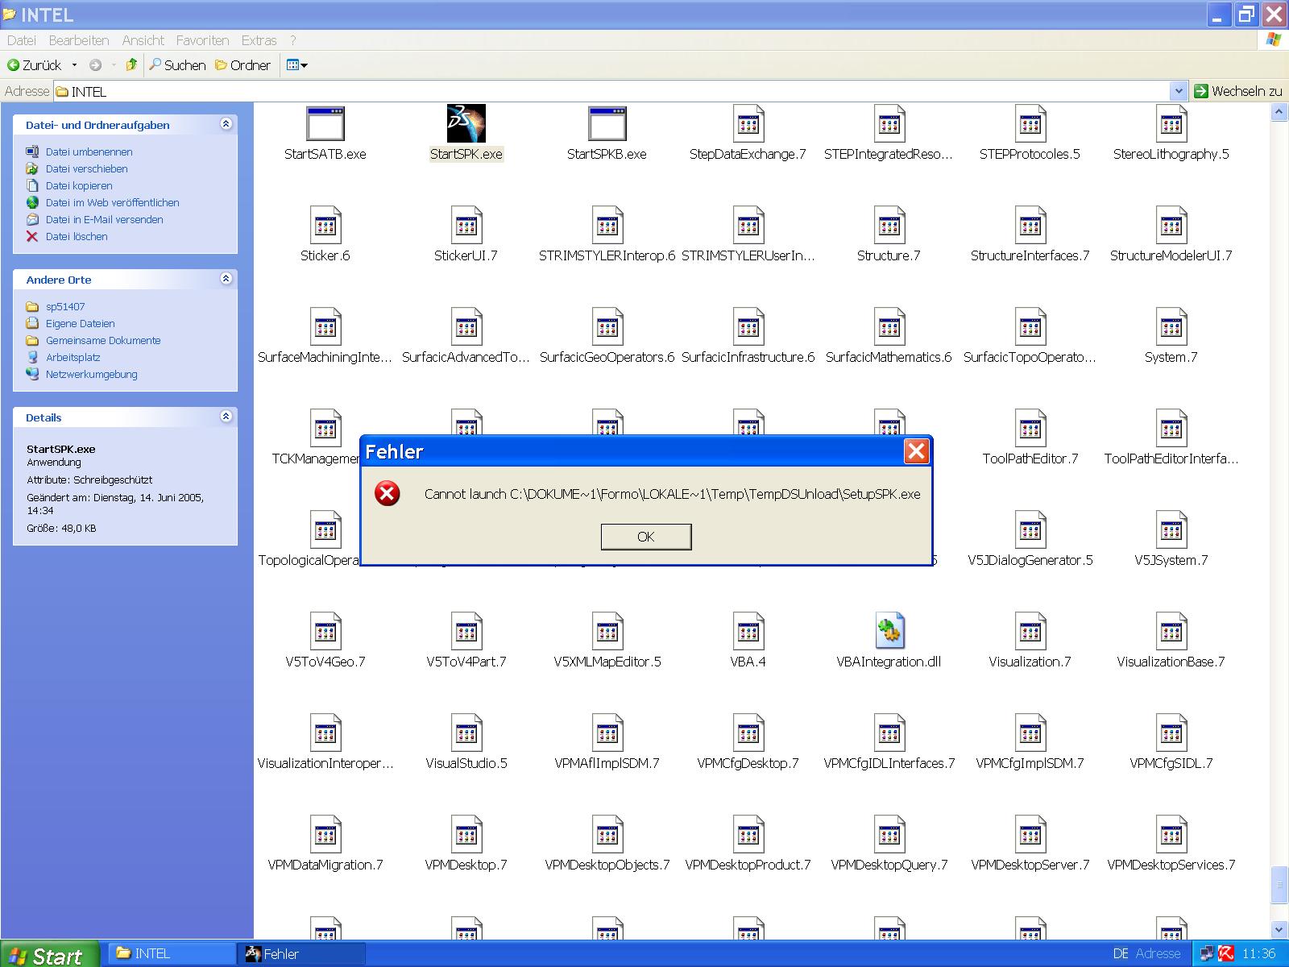Click the up one folder icon
Image resolution: width=1289 pixels, height=967 pixels.
point(131,64)
